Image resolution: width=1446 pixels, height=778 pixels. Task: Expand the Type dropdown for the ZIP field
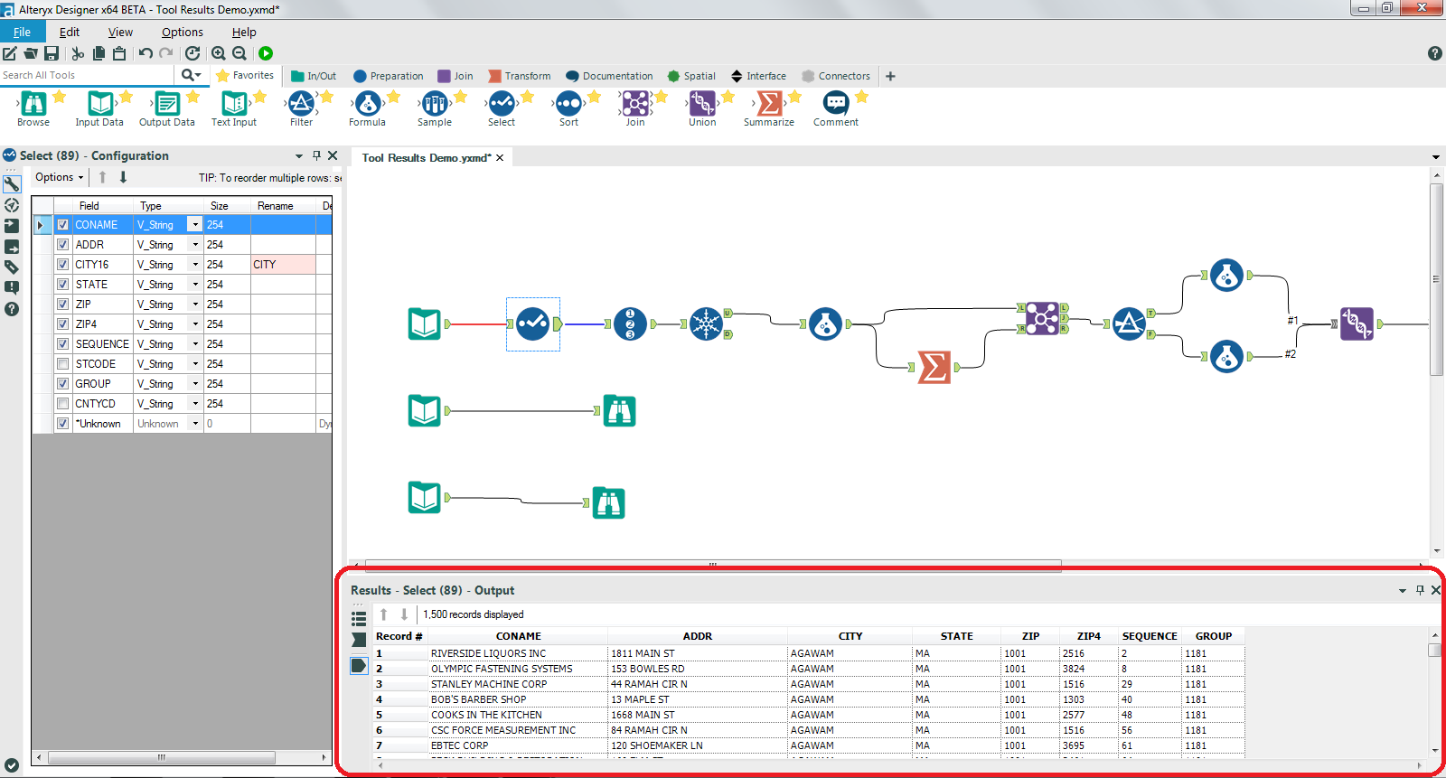coord(194,305)
